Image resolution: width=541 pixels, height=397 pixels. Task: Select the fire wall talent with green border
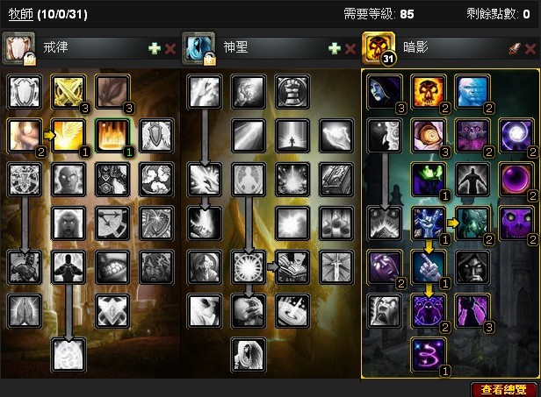(112, 136)
